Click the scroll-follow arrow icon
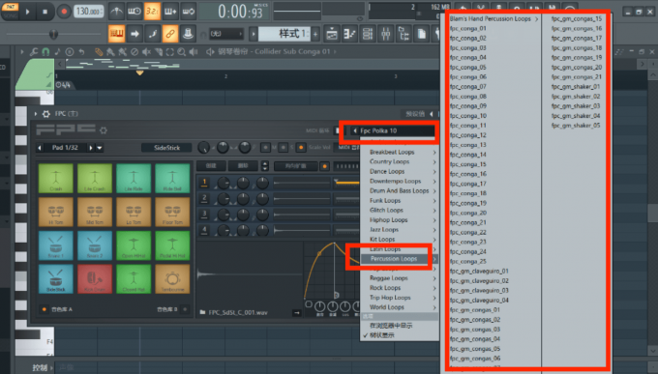Image resolution: width=658 pixels, height=374 pixels. (135, 34)
